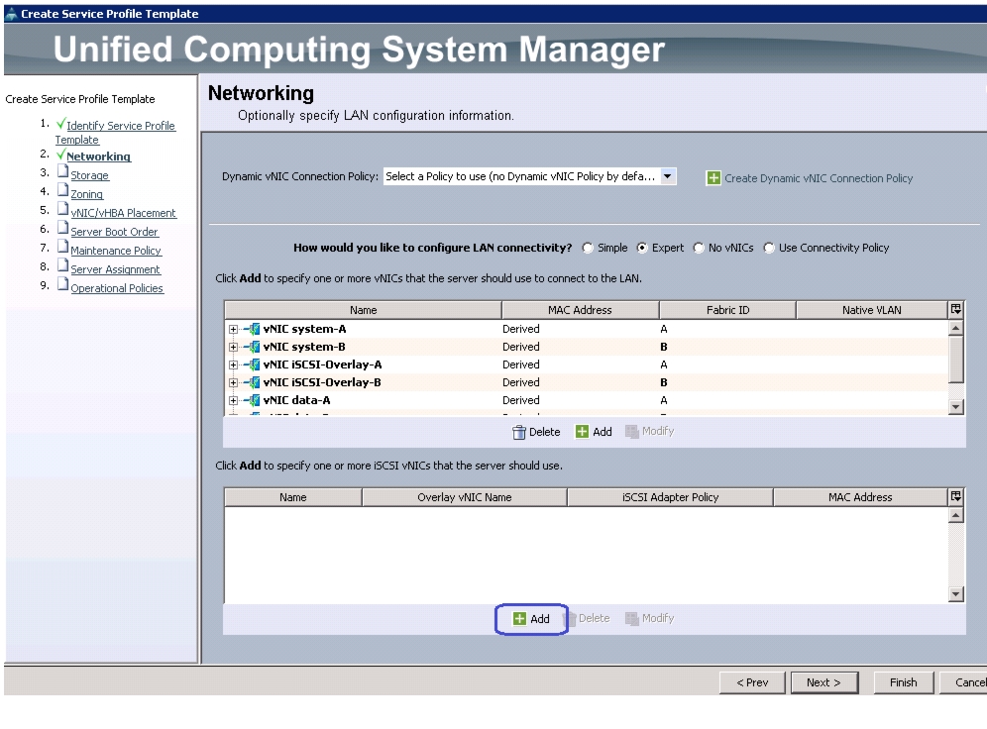The width and height of the screenshot is (987, 729).
Task: Expand the vNIC iSCSI-Overlay-A row
Action: coord(233,364)
